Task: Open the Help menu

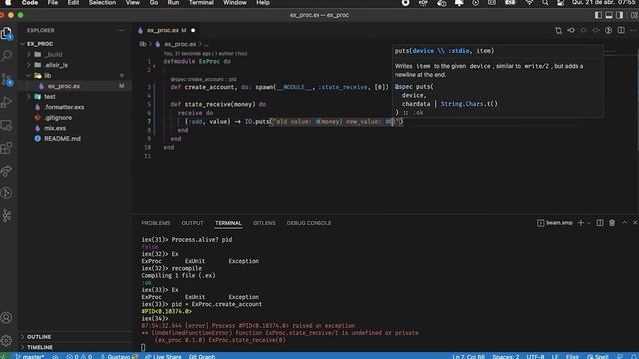Action: [x=263, y=3]
